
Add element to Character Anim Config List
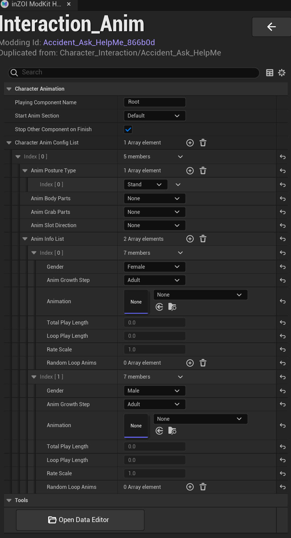[x=190, y=143]
